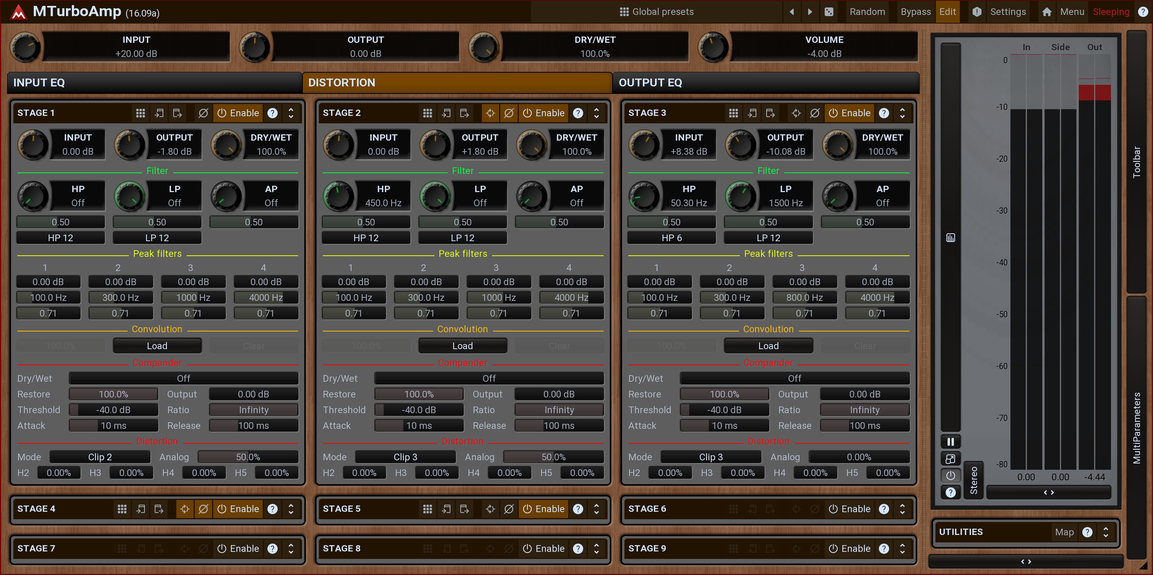Open Stage 5 presets grid icon
Screen dimensions: 1153x575
tap(427, 509)
